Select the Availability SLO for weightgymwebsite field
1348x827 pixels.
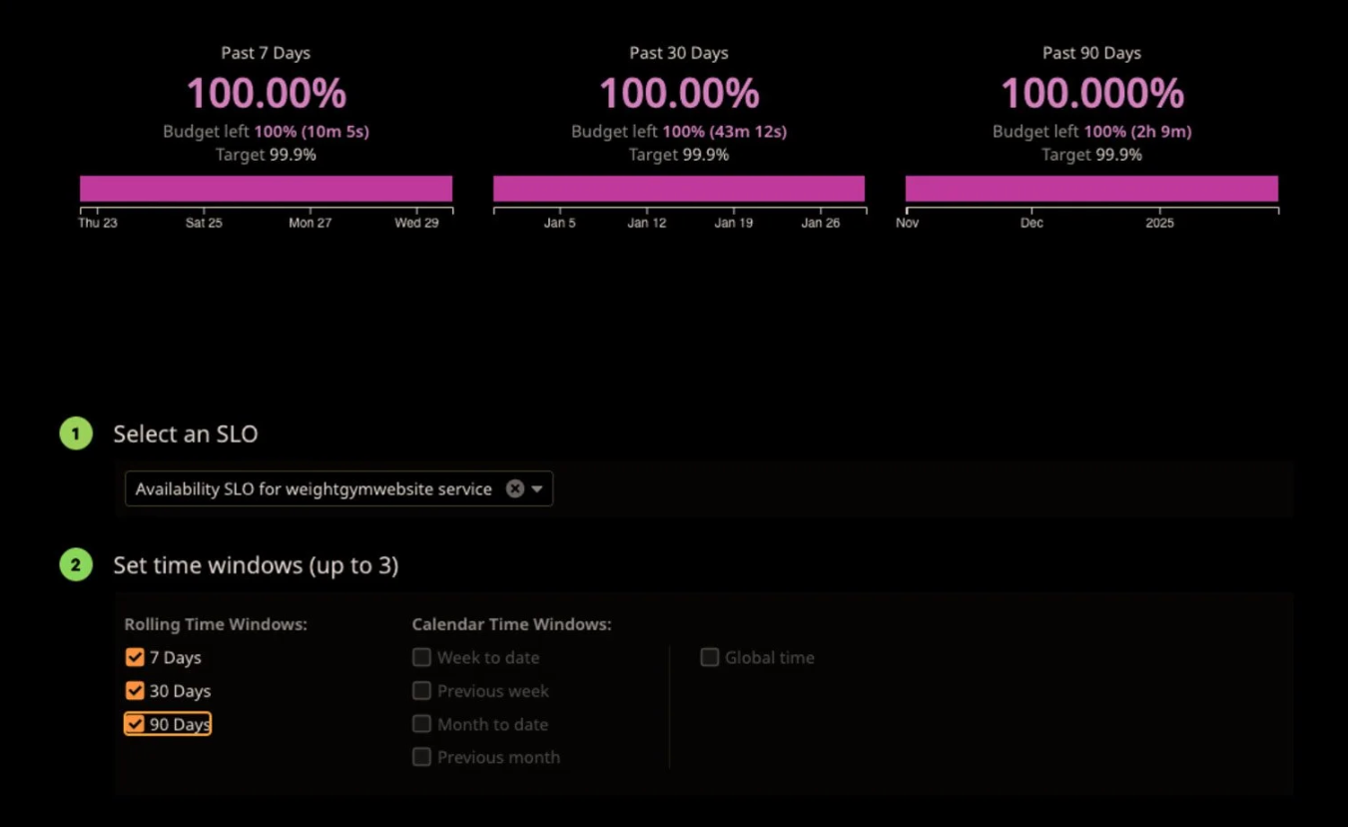click(310, 488)
